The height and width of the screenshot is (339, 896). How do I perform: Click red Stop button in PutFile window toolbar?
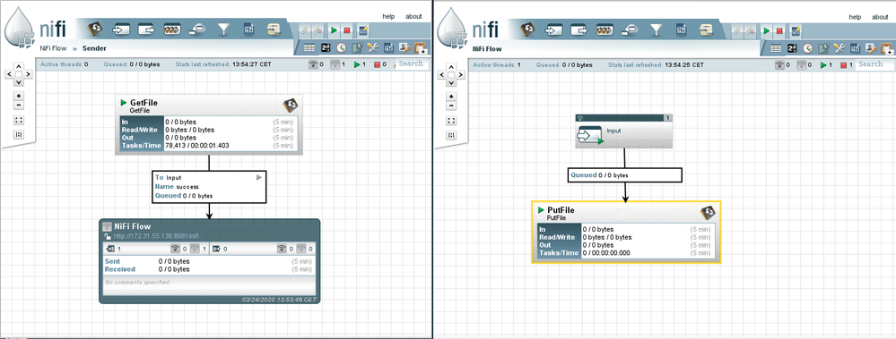(x=779, y=30)
